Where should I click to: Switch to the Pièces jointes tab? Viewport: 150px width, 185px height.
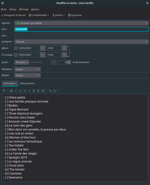tap(27, 83)
